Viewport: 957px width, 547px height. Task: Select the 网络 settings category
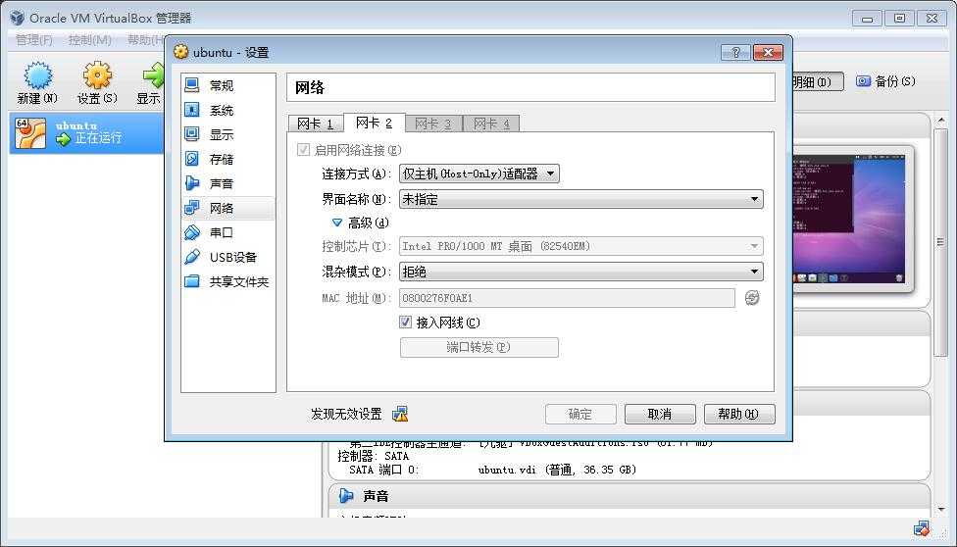[227, 208]
